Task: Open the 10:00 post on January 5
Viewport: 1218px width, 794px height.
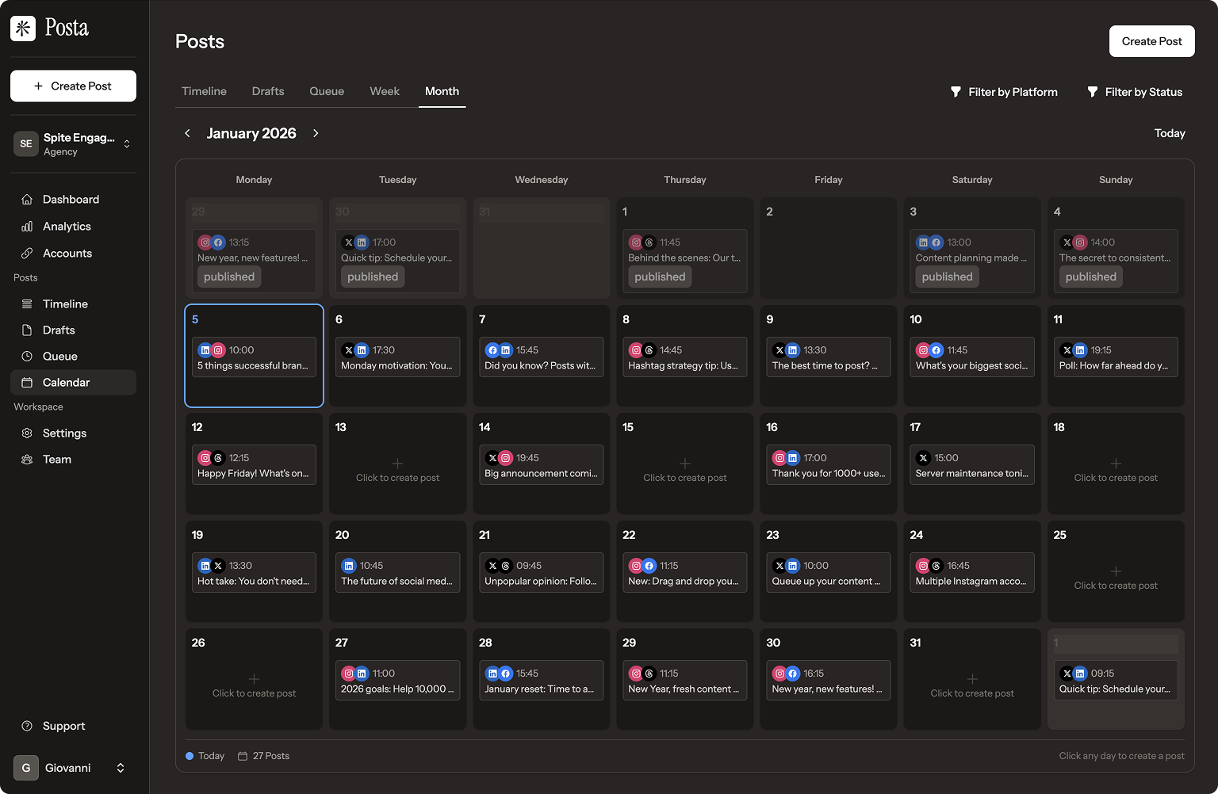Action: tap(254, 357)
